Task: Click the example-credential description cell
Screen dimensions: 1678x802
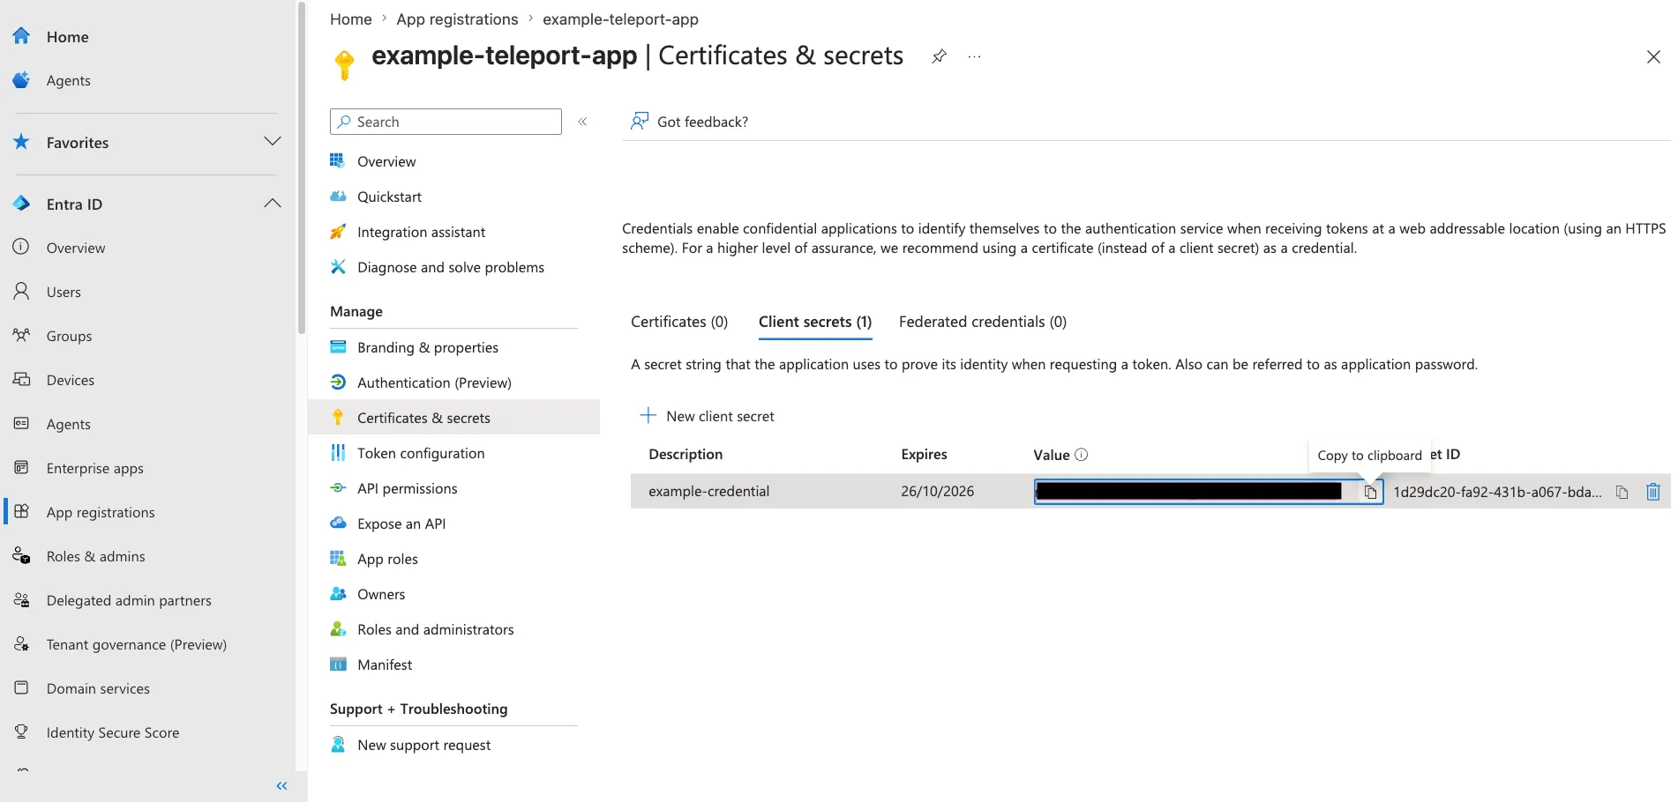Action: (708, 491)
